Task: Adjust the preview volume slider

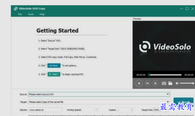Action: click(187, 83)
